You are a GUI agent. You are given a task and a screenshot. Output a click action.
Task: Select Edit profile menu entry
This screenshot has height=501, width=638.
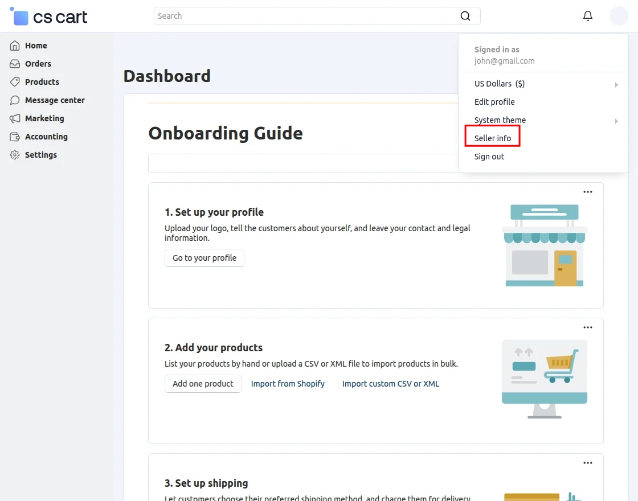tap(494, 102)
